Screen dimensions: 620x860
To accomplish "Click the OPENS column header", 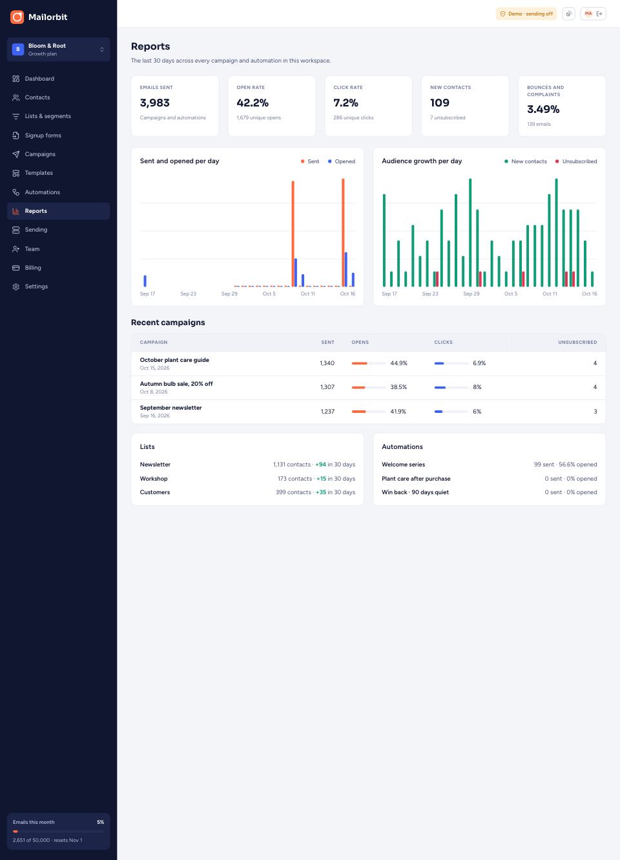I will click(360, 343).
